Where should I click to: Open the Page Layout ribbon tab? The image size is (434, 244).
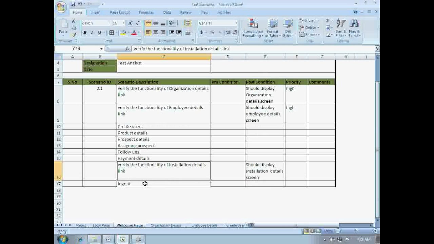(x=120, y=12)
